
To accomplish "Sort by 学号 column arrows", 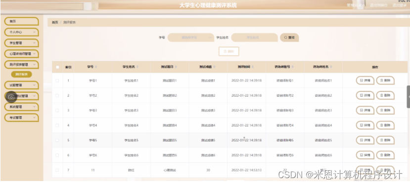I will point(96,67).
